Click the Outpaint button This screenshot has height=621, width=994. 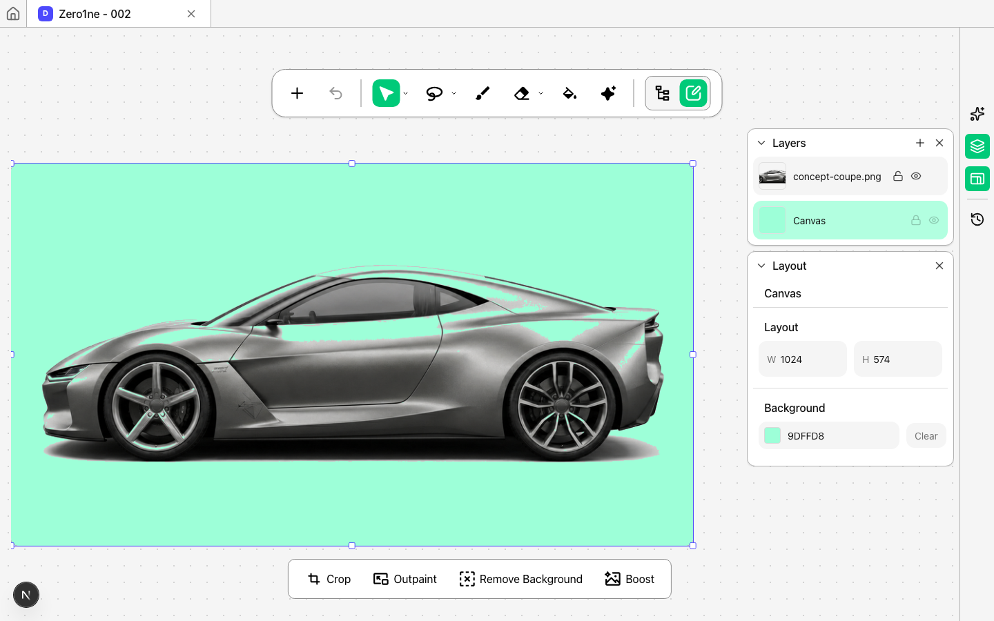405,579
